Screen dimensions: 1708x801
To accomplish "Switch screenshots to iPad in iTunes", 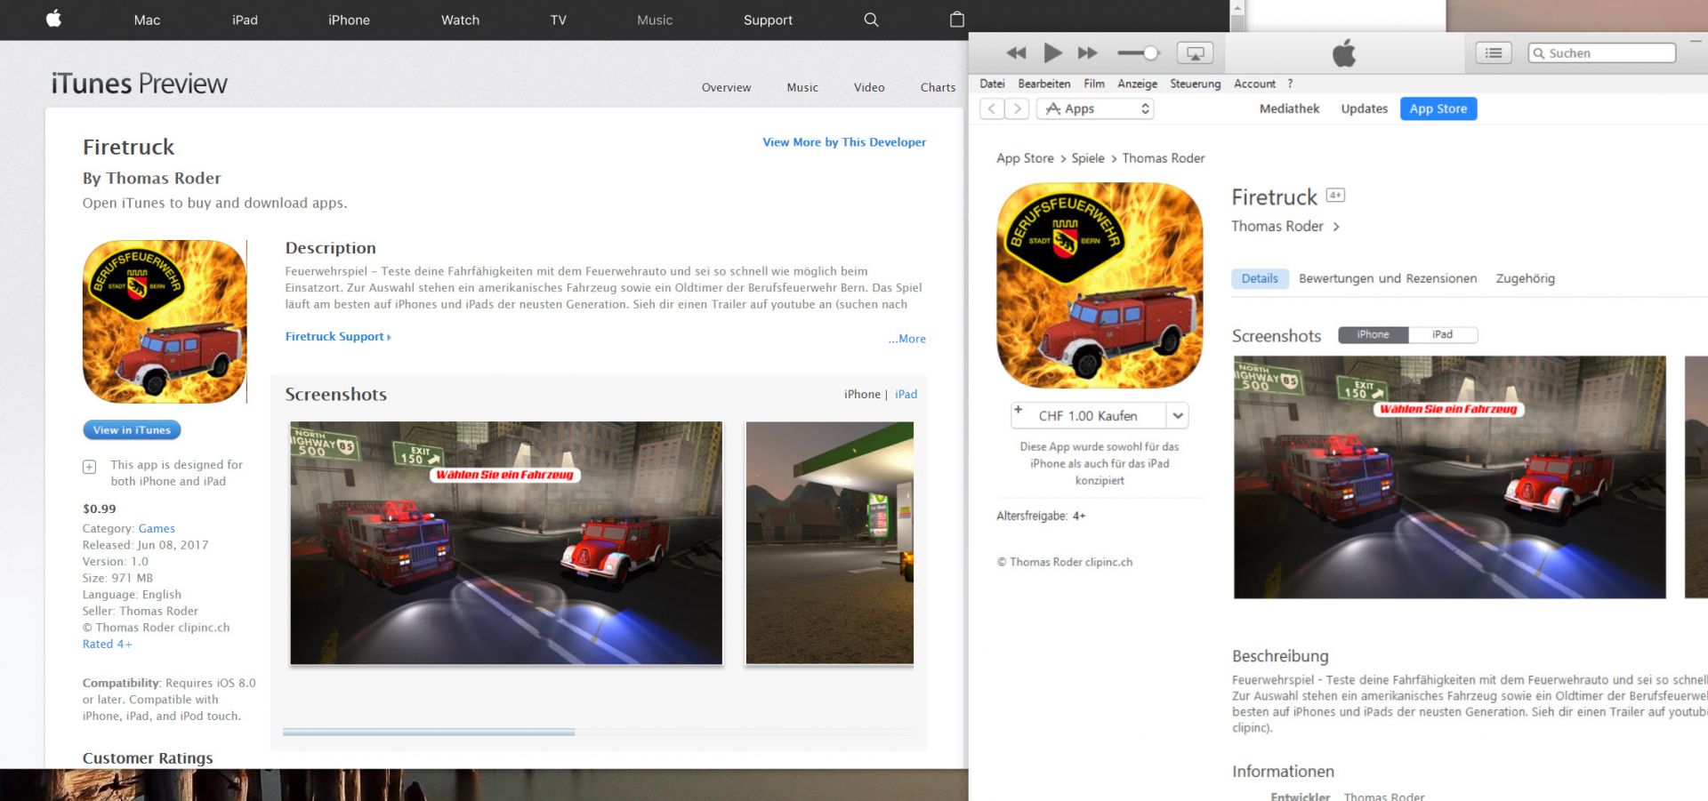I will click(x=1442, y=335).
